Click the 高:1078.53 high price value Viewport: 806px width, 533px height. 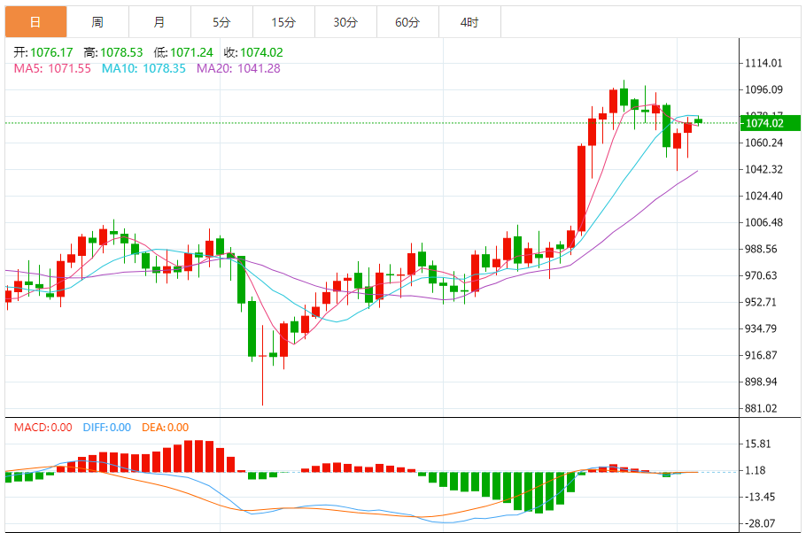(113, 52)
